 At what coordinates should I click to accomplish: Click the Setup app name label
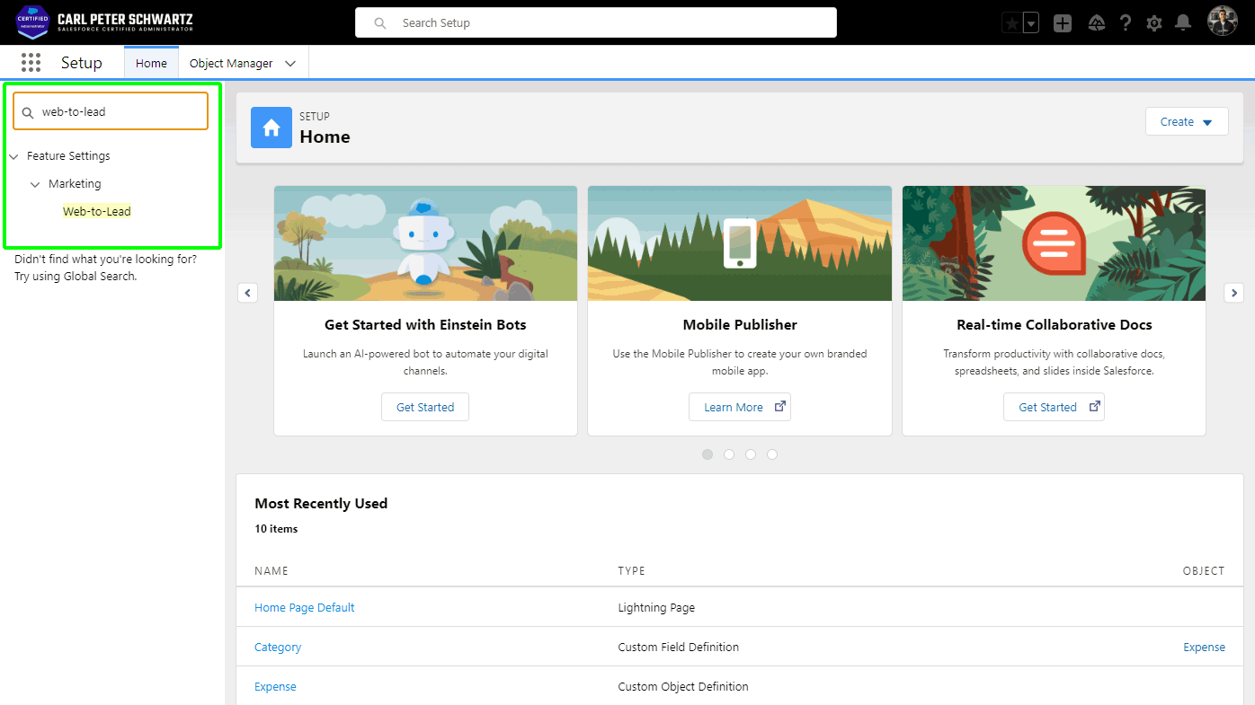[x=82, y=63]
